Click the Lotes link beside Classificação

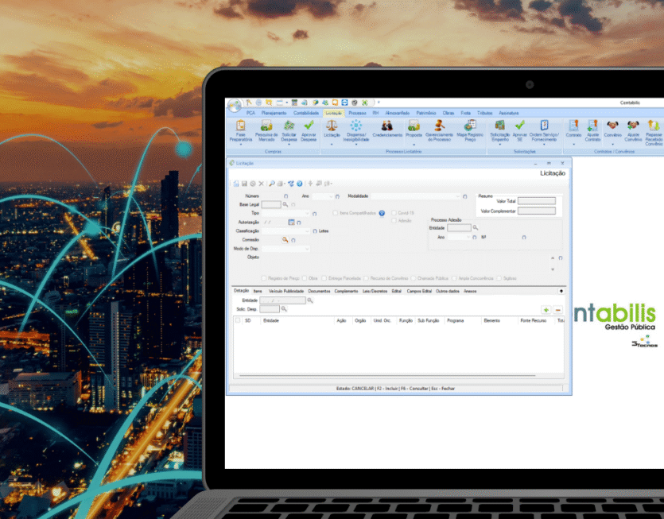point(323,231)
